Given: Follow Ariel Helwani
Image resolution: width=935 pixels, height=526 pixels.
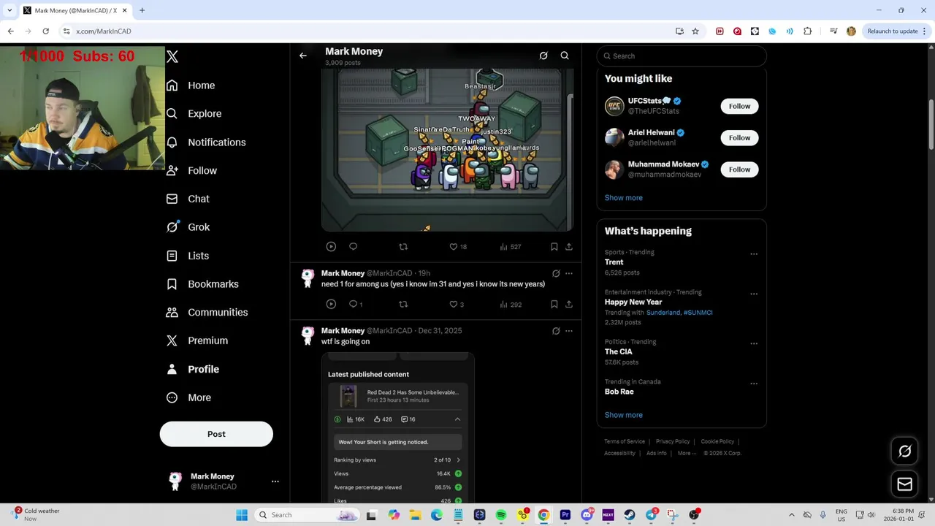Looking at the screenshot, I should pos(739,137).
